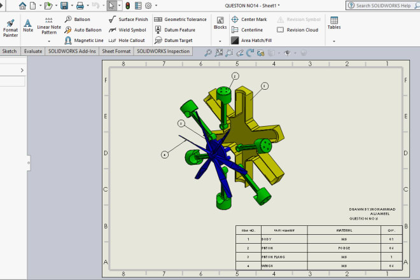Select the MATERIAL column header
Viewport: 420px width, 280px height.
tap(344, 230)
